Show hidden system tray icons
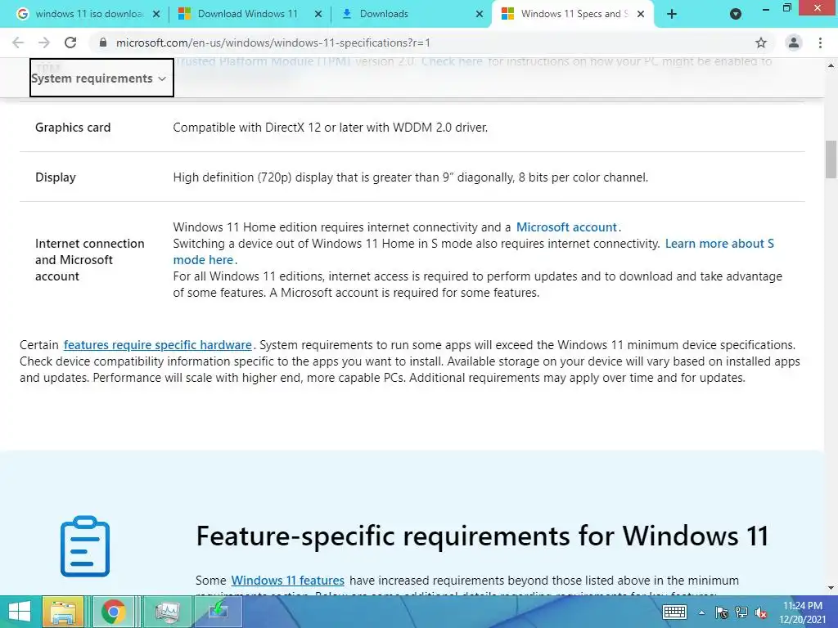Viewport: 838px width, 628px height. tap(701, 612)
